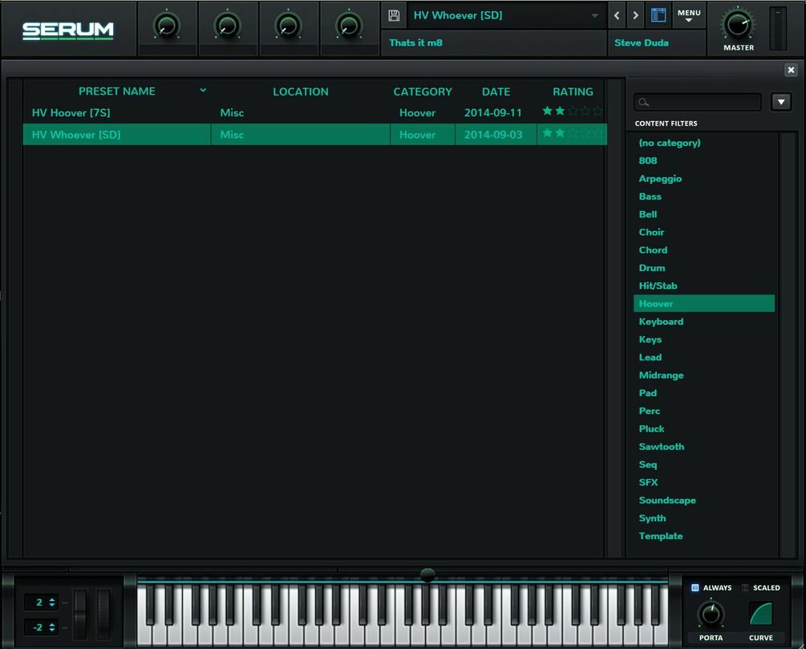The height and width of the screenshot is (649, 806).
Task: Click the PORTA knob
Action: point(711,614)
